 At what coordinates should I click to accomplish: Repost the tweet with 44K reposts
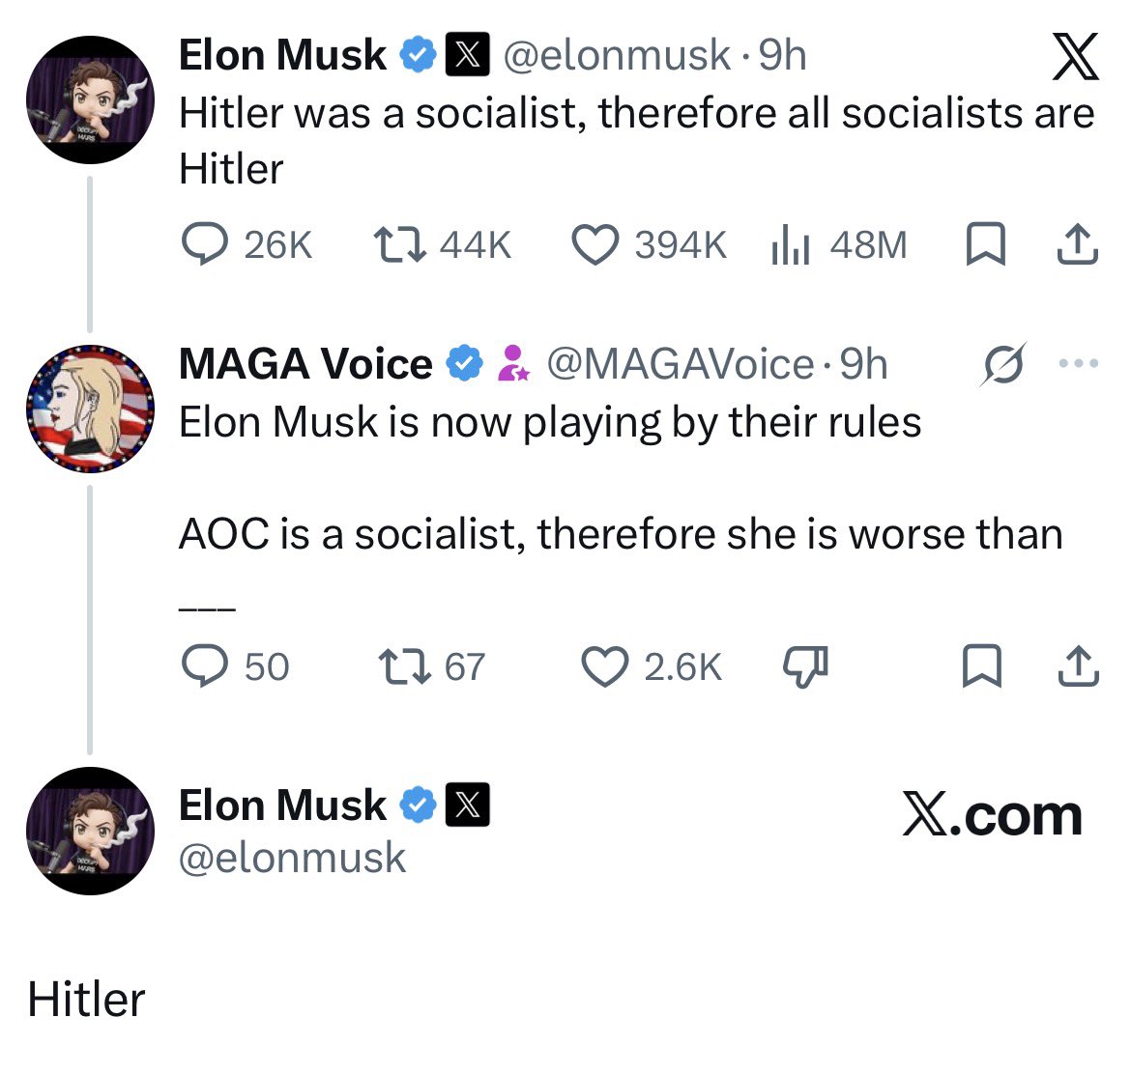[x=399, y=244]
